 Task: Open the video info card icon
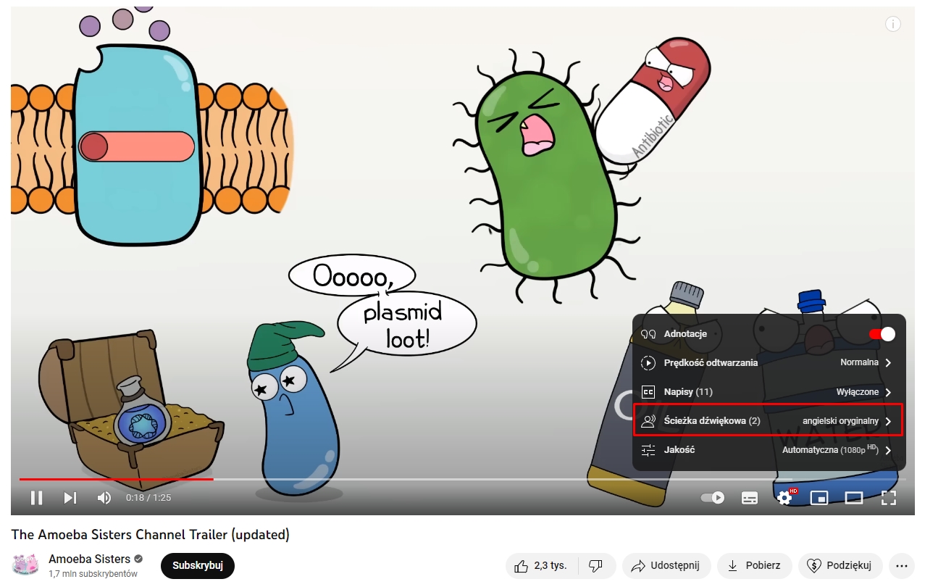(x=893, y=25)
